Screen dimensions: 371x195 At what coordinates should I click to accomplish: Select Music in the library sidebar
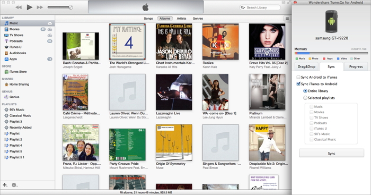coord(27,23)
